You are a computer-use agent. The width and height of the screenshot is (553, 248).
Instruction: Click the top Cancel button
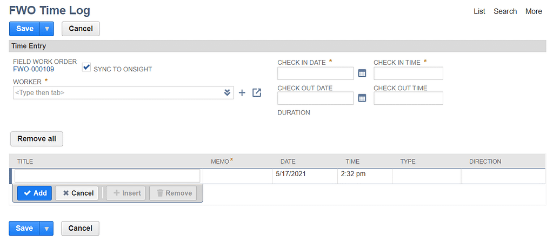81,29
